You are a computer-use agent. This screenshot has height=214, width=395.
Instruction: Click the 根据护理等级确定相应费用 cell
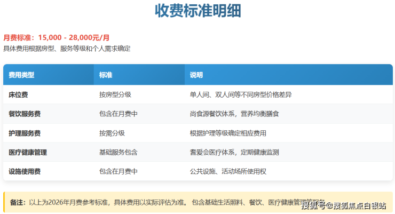[x=228, y=133]
